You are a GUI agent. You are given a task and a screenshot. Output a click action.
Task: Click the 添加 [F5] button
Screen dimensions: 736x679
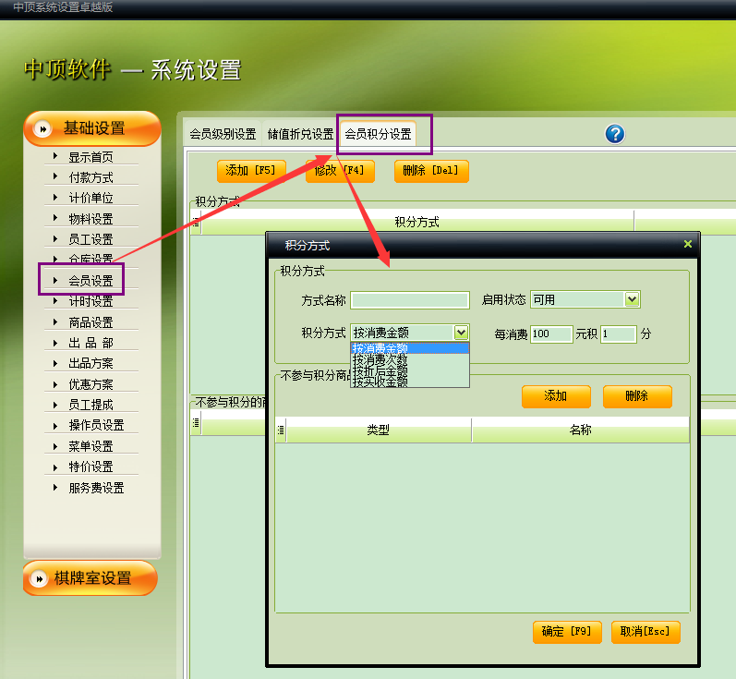point(251,171)
